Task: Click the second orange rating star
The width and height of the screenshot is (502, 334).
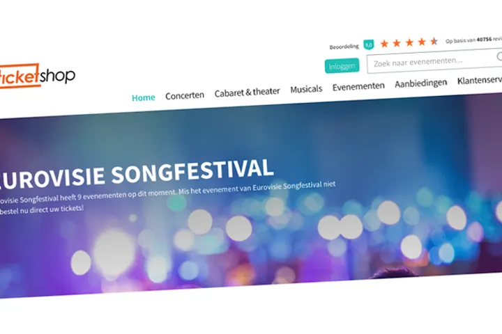Action: pos(397,43)
